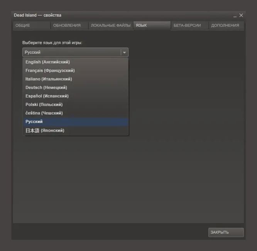
Task: Pick Polski (Польский) from the list
Action: (75, 105)
